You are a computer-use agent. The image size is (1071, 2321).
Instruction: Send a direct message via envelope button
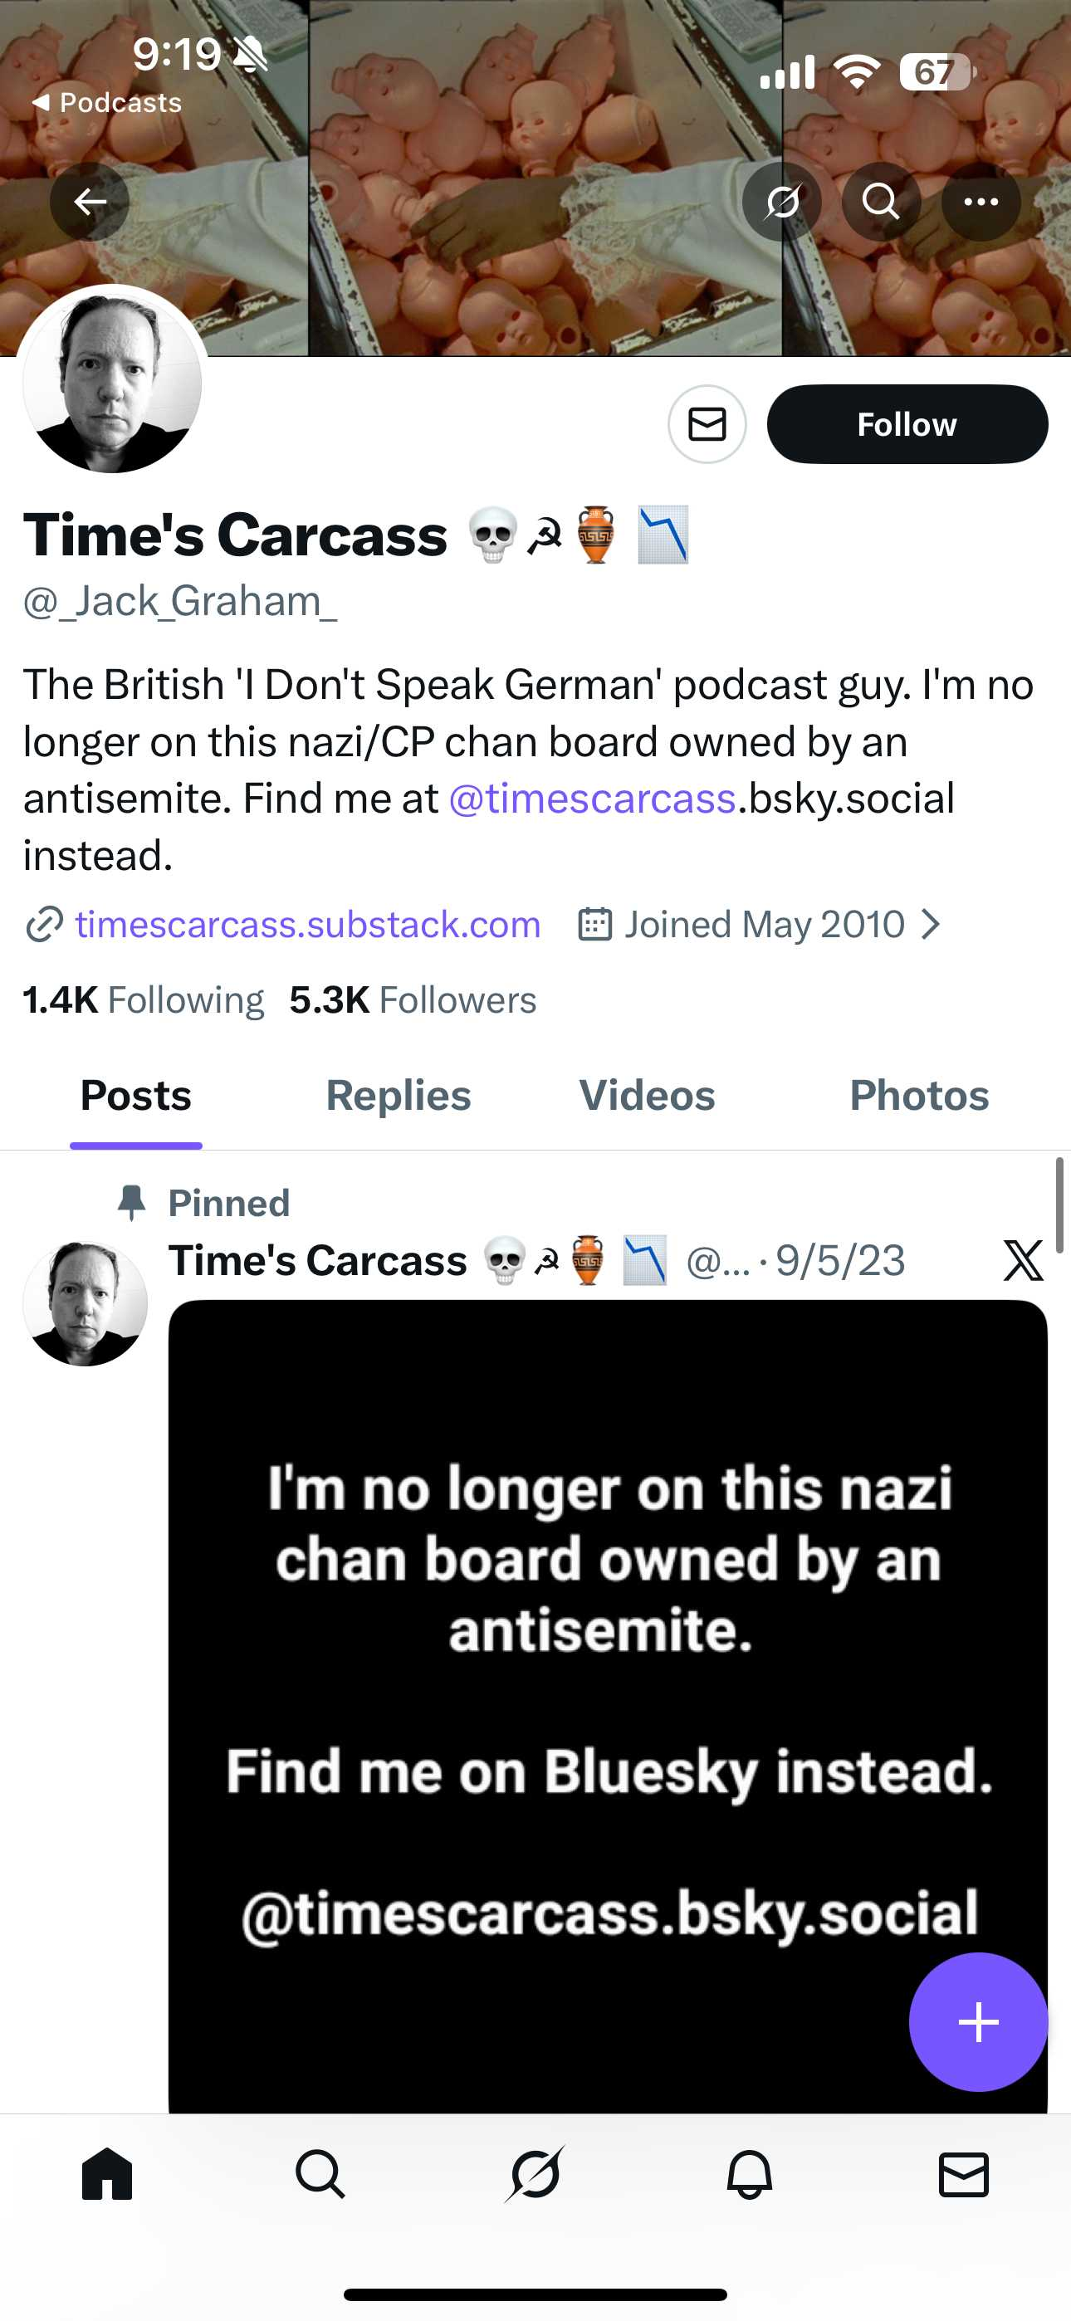[x=707, y=424]
